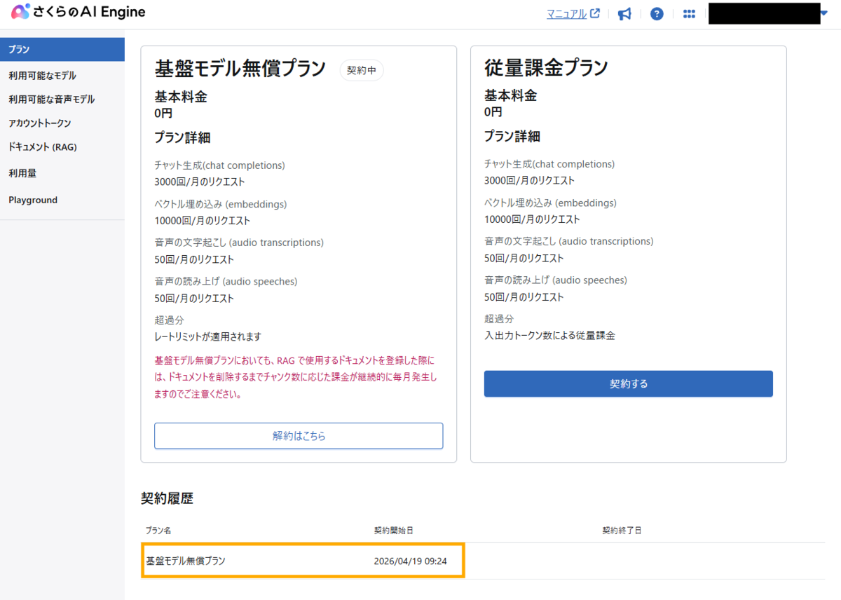Expand the account dropdown arrow
The height and width of the screenshot is (600, 841).
pyautogui.click(x=824, y=12)
